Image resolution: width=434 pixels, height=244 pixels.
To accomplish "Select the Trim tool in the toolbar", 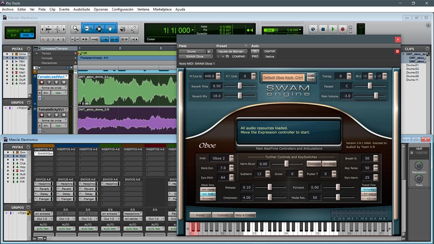I will 87,29.
